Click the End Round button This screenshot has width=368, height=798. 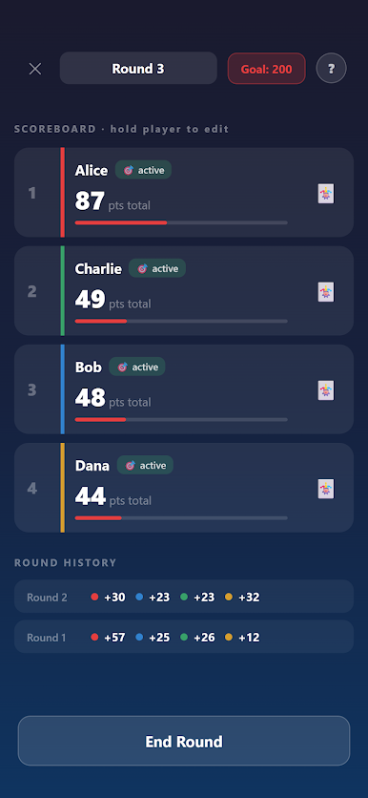pyautogui.click(x=184, y=741)
